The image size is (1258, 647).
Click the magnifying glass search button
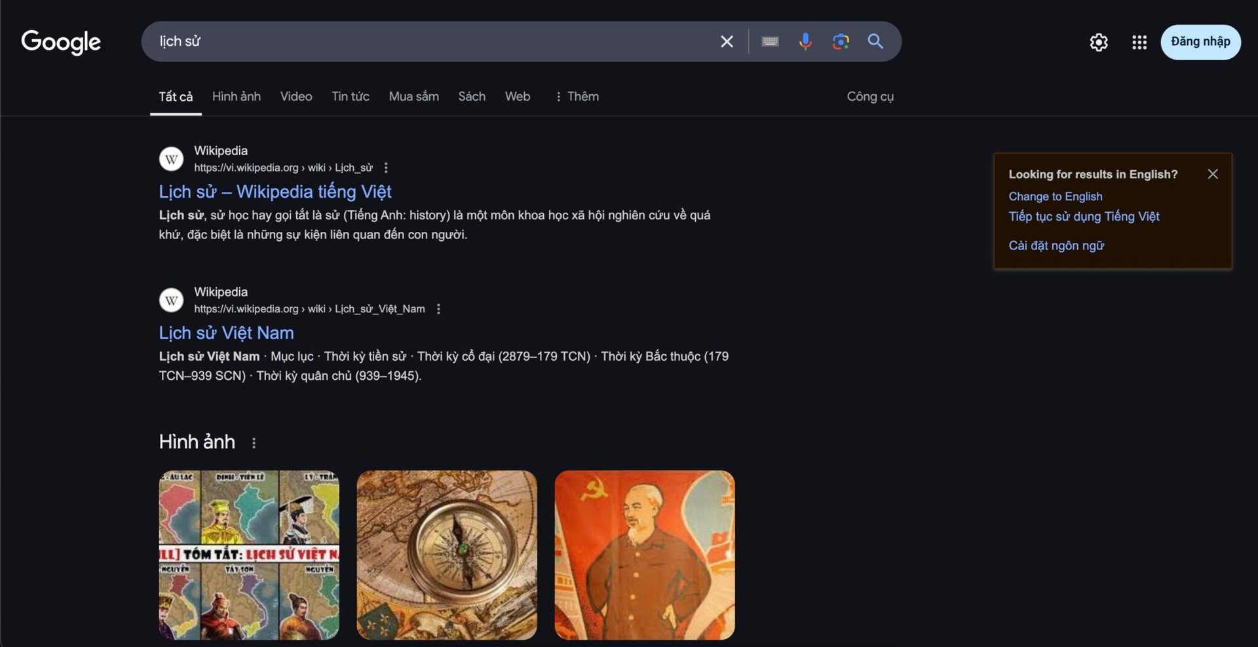875,42
